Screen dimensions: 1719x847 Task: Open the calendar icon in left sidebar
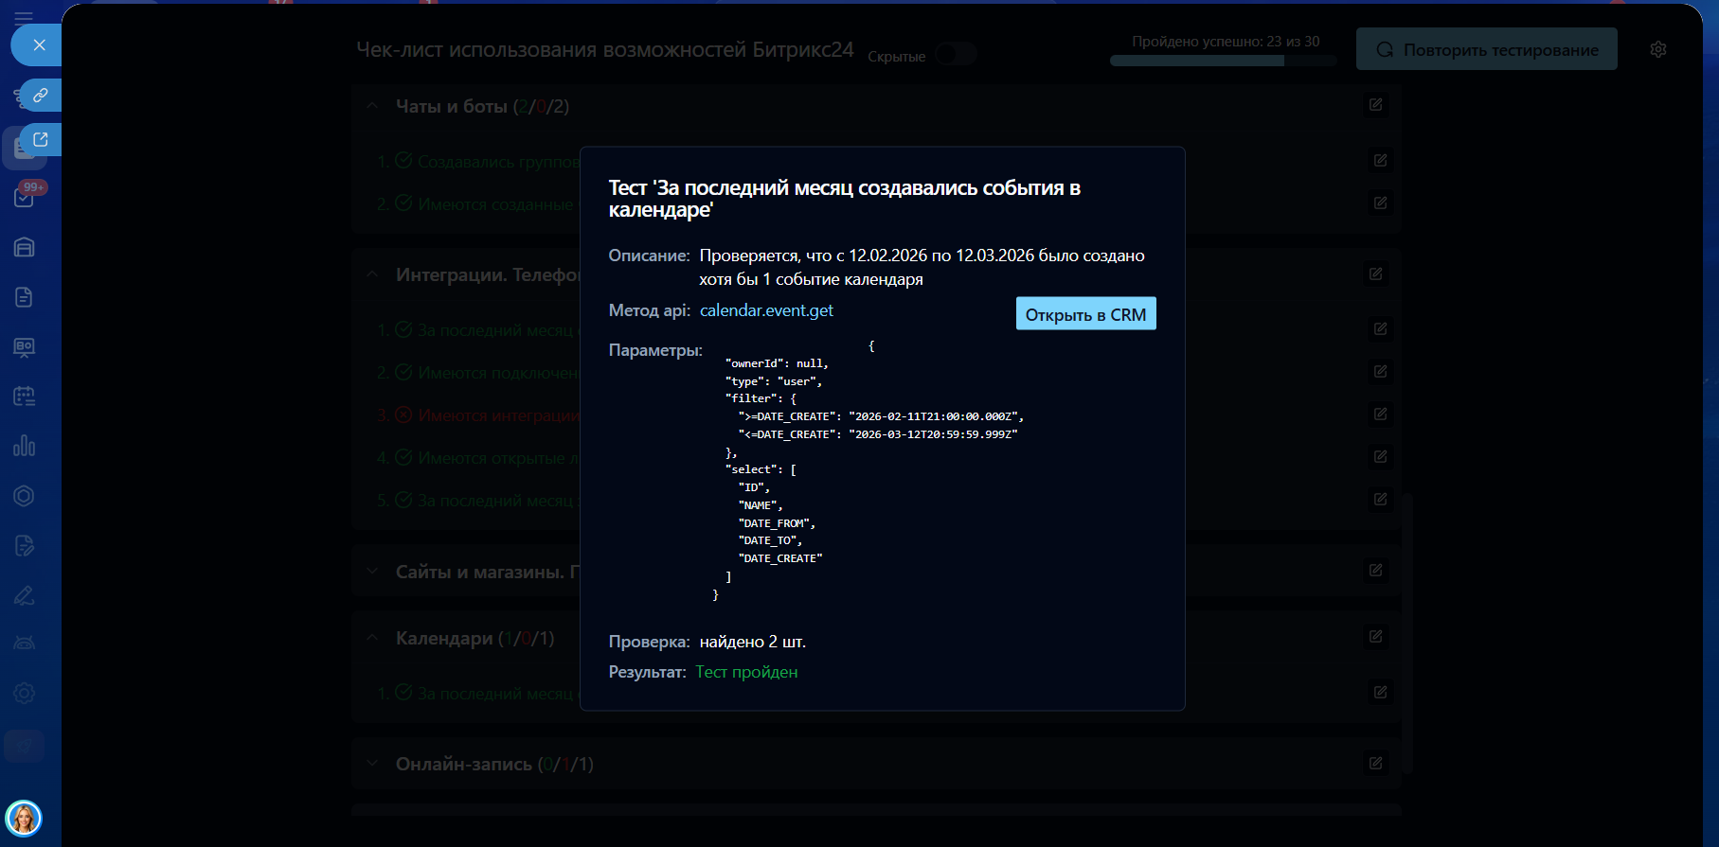point(25,396)
